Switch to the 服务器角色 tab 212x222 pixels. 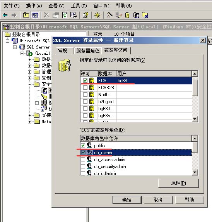click(88, 51)
